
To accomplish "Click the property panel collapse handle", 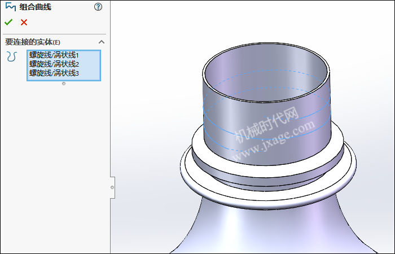I will (112, 187).
